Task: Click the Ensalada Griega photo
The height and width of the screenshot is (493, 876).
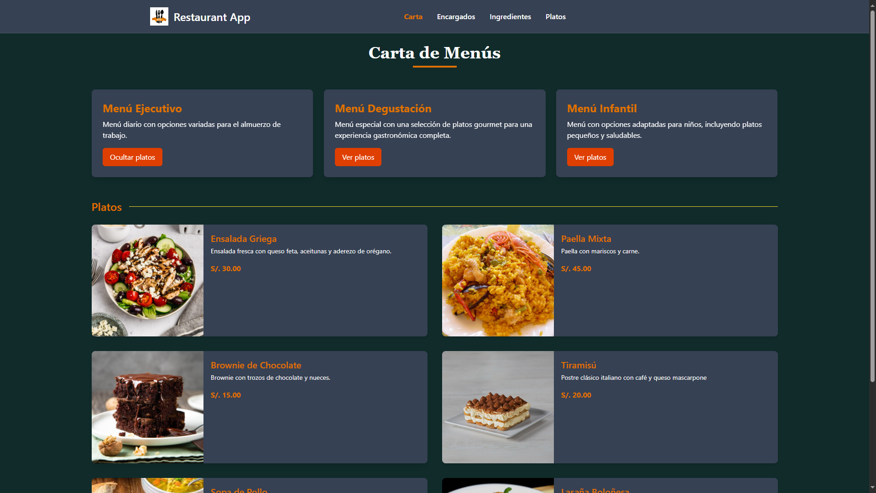Action: 147,280
